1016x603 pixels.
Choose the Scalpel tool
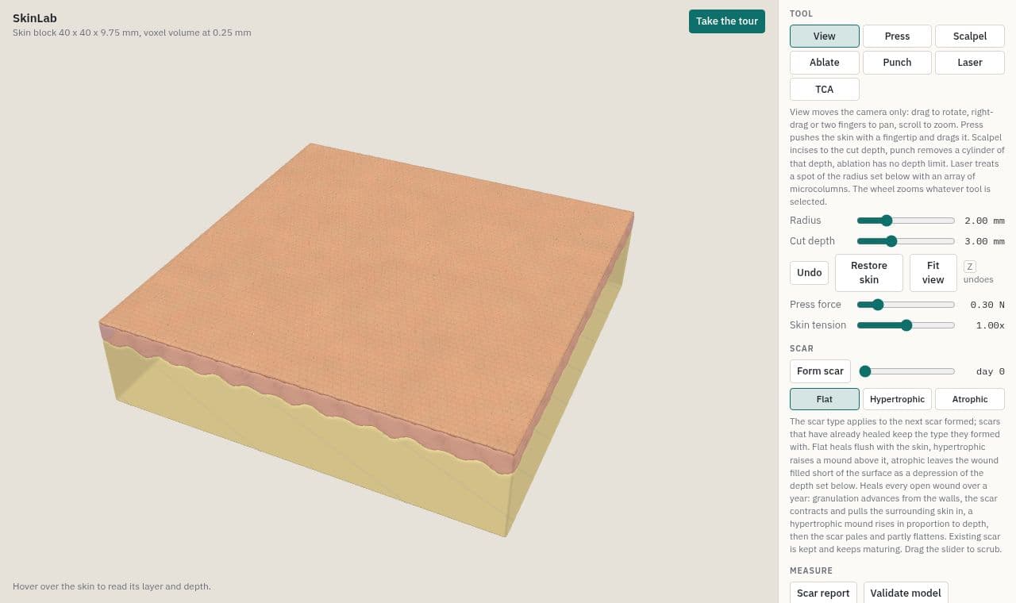[970, 36]
